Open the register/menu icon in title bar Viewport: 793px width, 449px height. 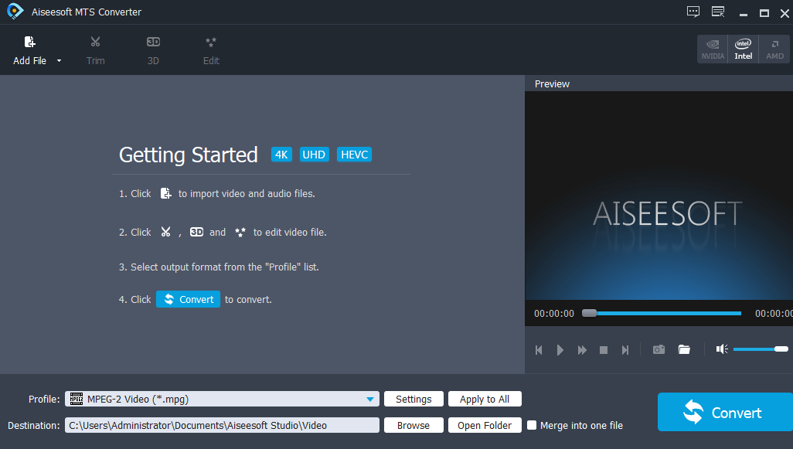pyautogui.click(x=718, y=12)
